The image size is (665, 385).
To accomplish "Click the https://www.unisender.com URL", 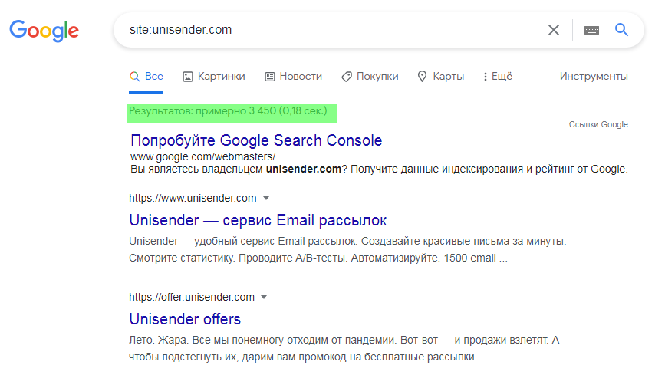I will [193, 198].
